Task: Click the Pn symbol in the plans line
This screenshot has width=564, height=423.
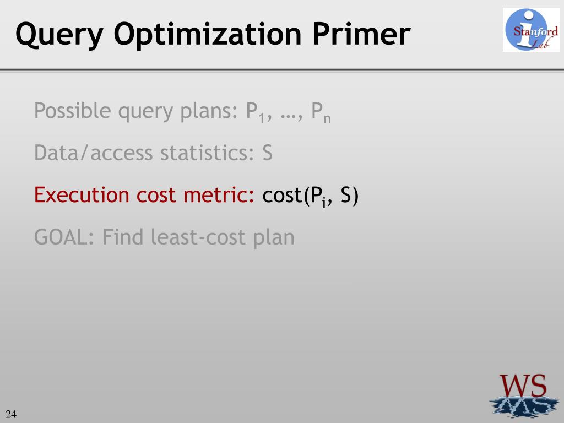Action: [x=321, y=112]
